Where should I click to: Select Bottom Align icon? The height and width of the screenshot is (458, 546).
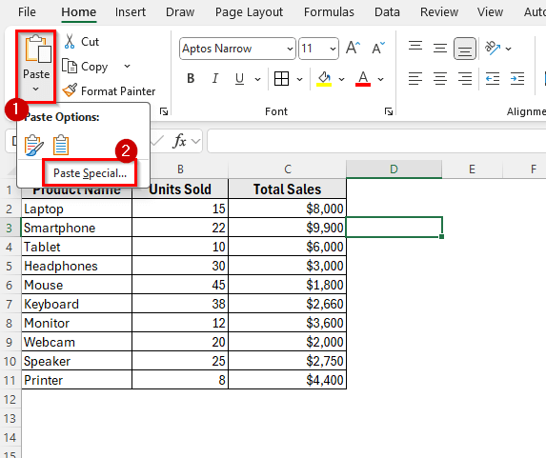click(x=465, y=49)
